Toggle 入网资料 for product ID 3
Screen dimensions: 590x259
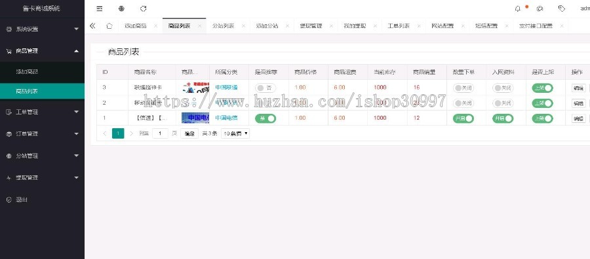[503, 88]
